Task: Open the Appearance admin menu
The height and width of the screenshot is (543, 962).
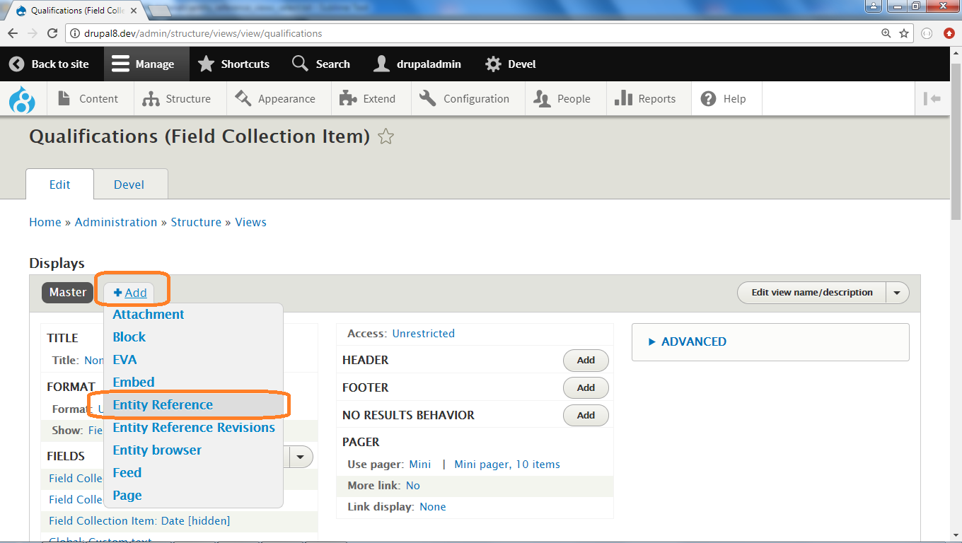Action: (279, 99)
